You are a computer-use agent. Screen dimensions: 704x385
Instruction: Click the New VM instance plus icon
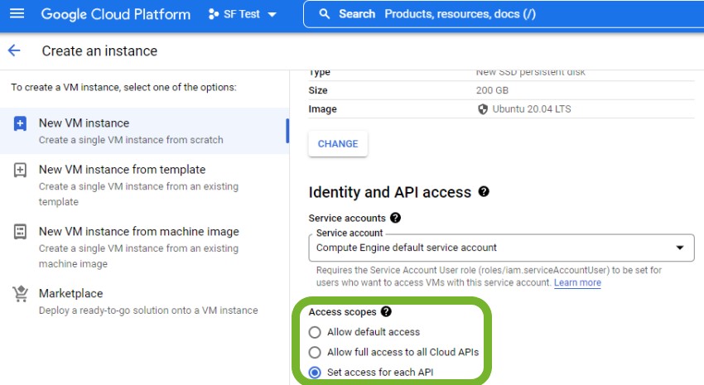click(x=21, y=124)
